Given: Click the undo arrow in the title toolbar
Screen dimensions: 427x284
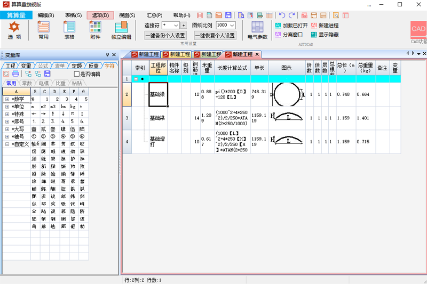Looking at the screenshot, I should pyautogui.click(x=282, y=15).
